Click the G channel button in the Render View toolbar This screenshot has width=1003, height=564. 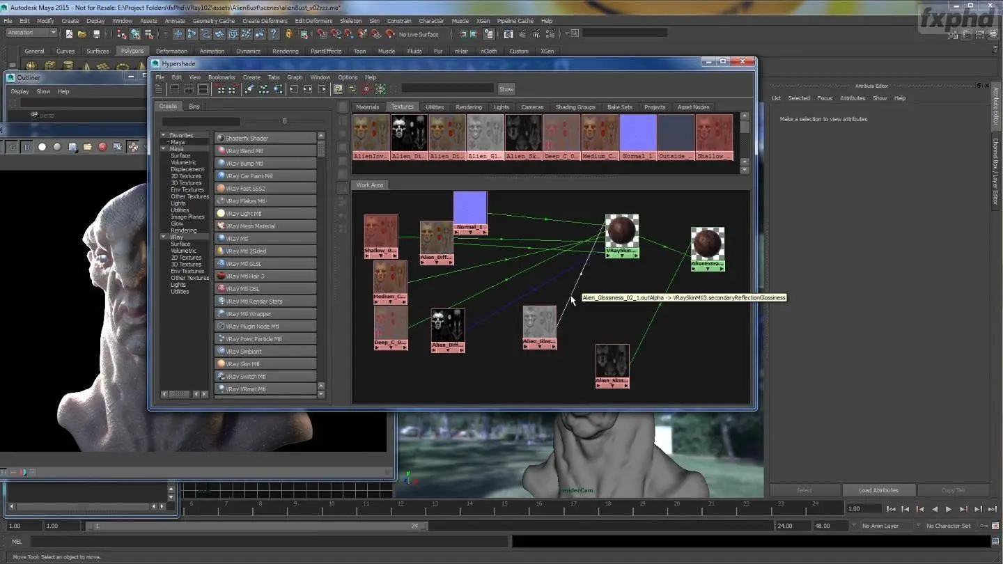pos(12,147)
